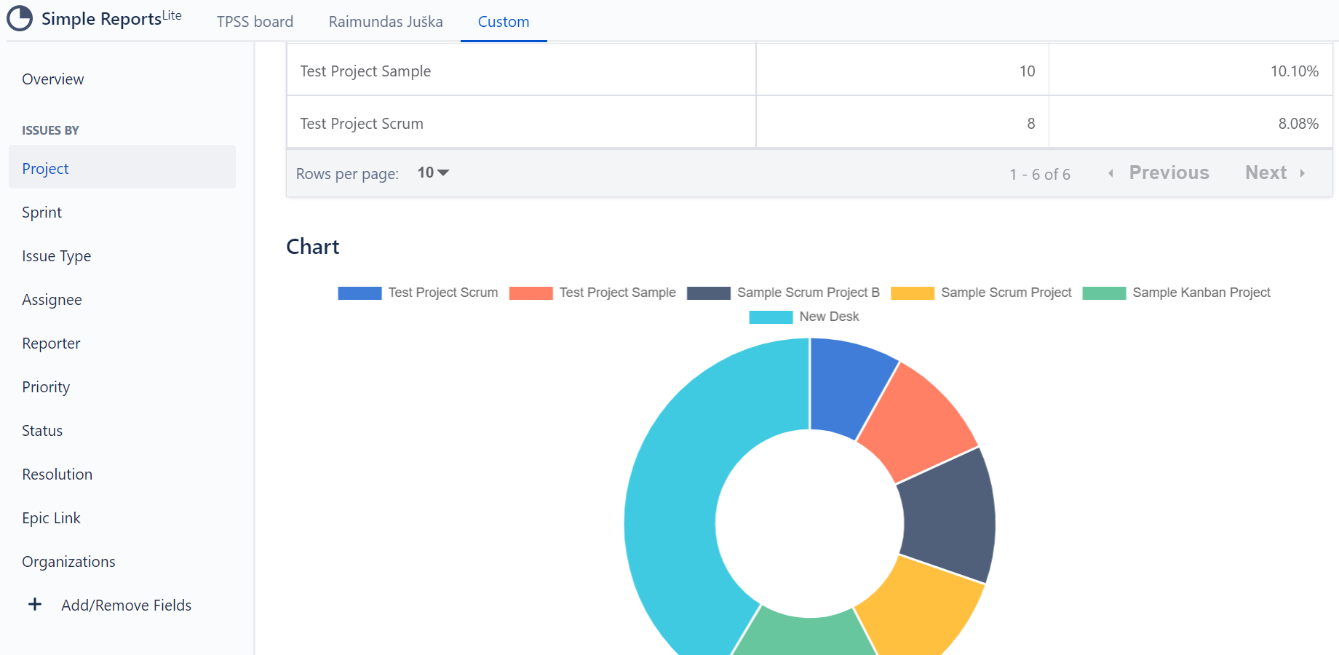This screenshot has height=655, width=1339.
Task: Click the dark slate donut chart segment
Action: tap(950, 516)
